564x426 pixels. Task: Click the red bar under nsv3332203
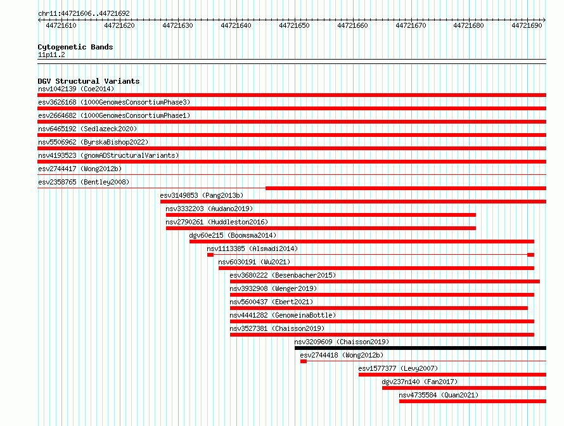click(321, 215)
